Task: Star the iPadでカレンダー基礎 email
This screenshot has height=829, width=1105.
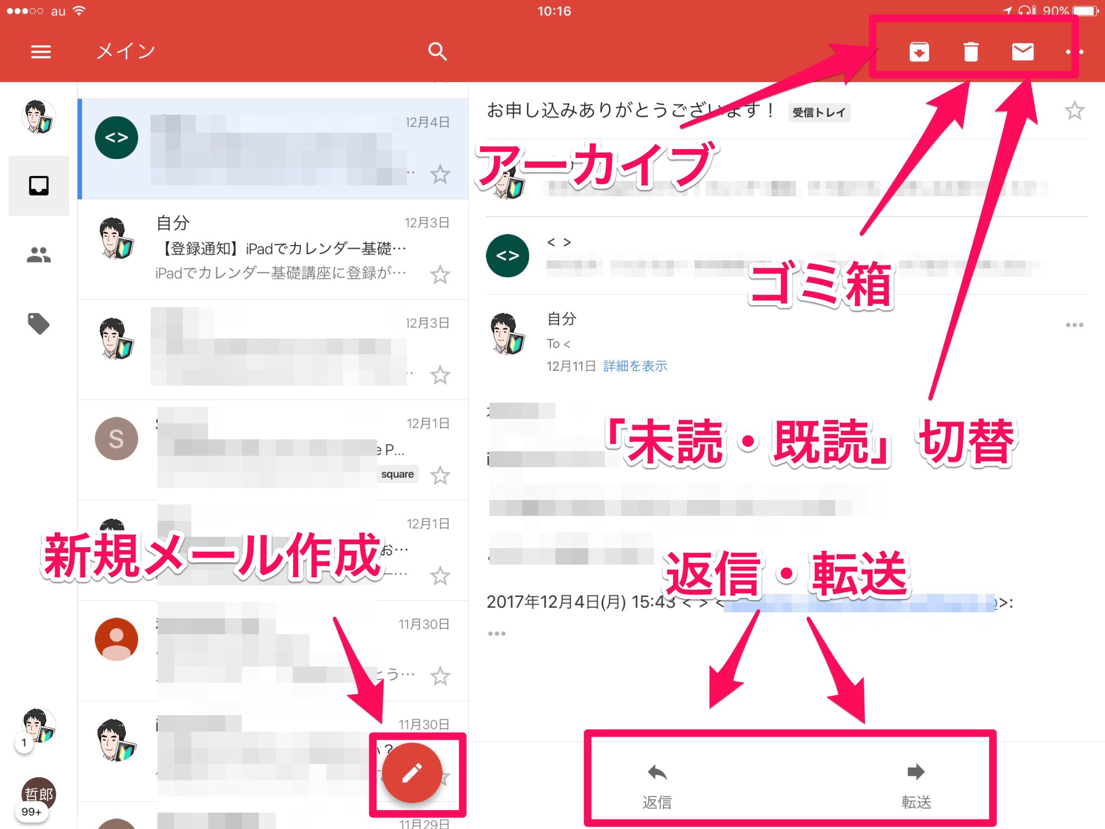Action: click(440, 275)
